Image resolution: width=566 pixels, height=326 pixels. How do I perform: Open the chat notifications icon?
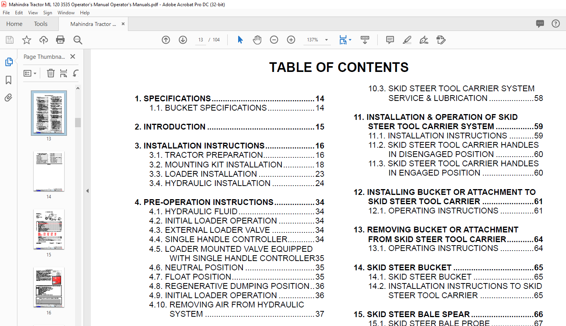pyautogui.click(x=540, y=24)
